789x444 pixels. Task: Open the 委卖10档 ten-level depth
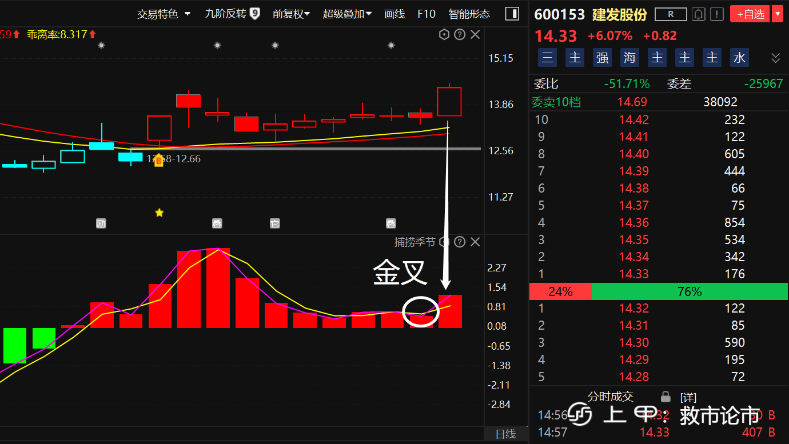pyautogui.click(x=556, y=102)
